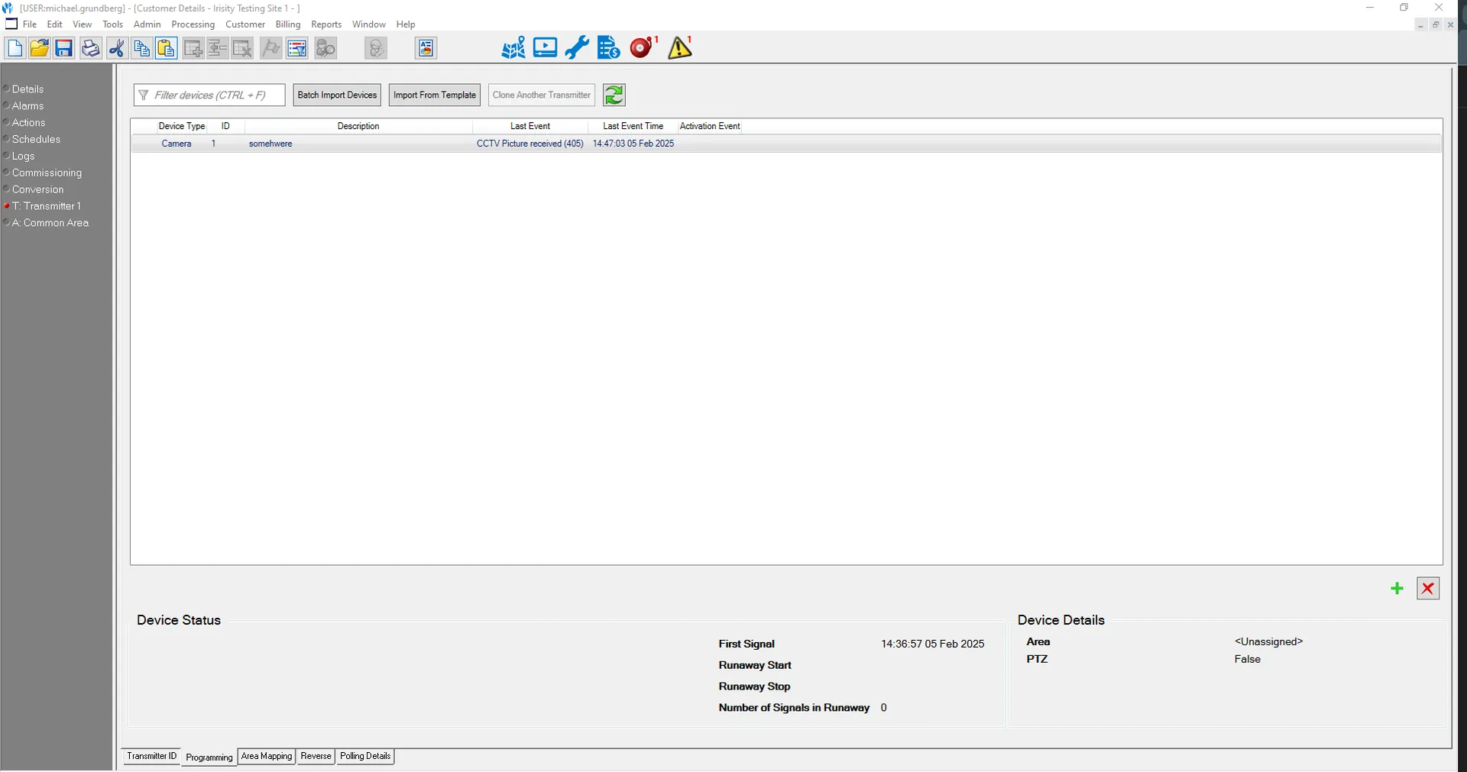Open the Processing menu

tap(193, 24)
